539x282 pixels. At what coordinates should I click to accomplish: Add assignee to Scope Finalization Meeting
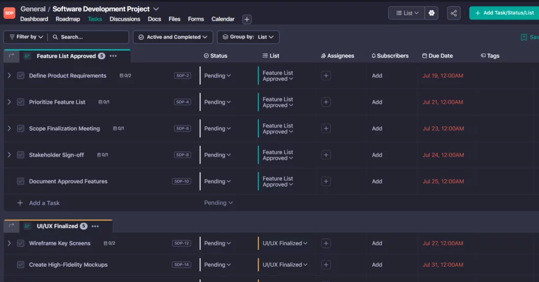[326, 128]
